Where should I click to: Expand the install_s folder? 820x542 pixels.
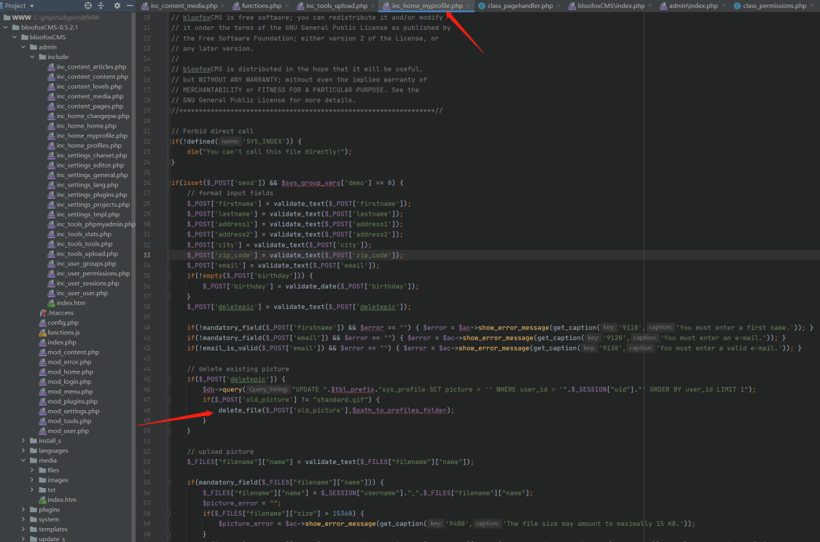coord(23,441)
